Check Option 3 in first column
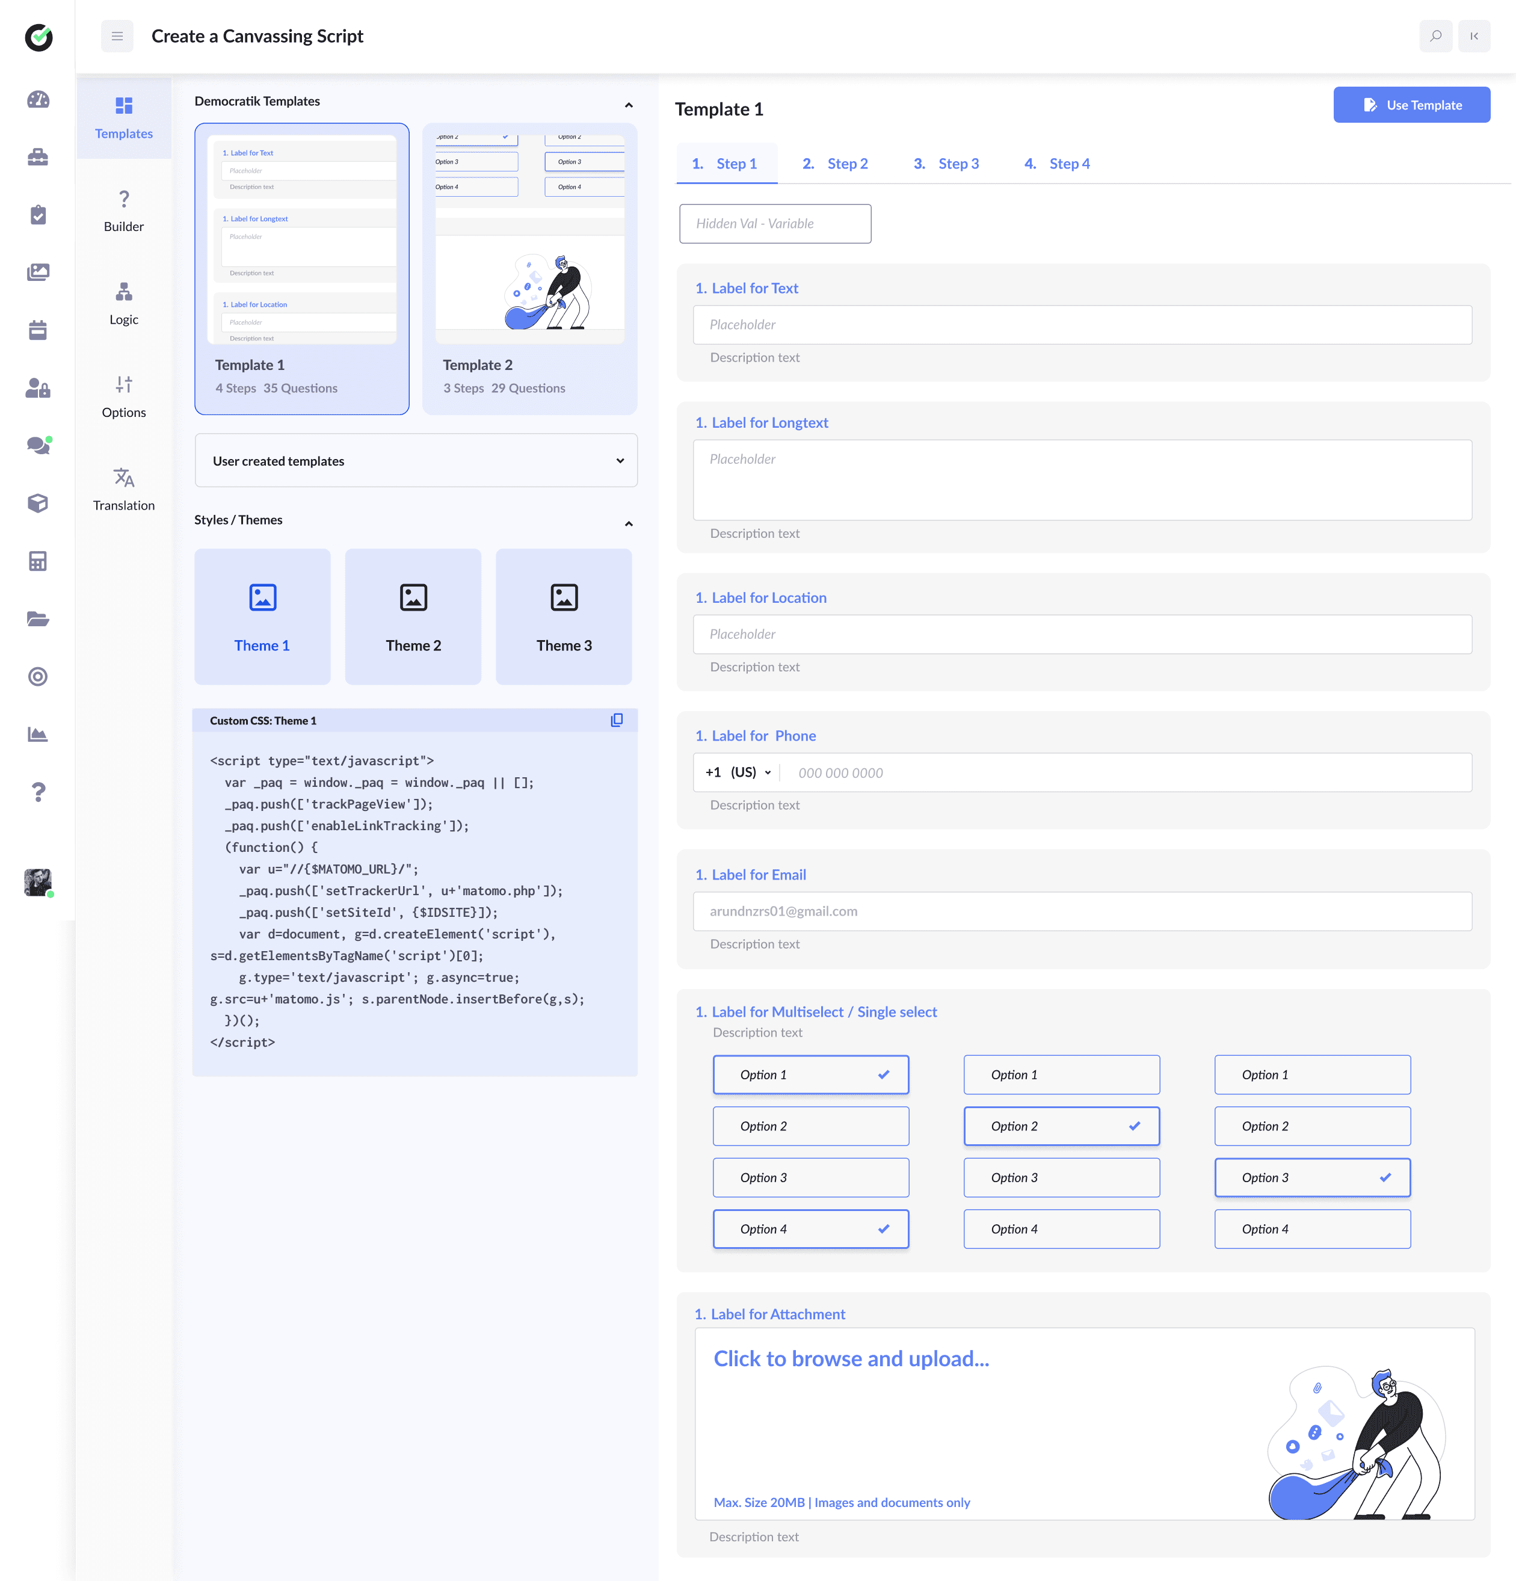 point(811,1178)
